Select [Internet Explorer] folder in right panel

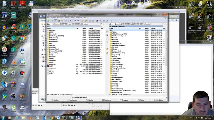117,77
